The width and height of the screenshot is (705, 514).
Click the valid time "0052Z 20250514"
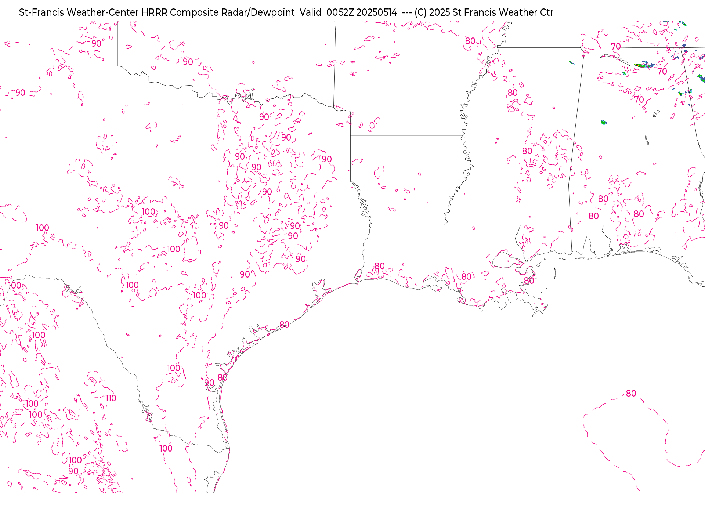click(x=362, y=12)
